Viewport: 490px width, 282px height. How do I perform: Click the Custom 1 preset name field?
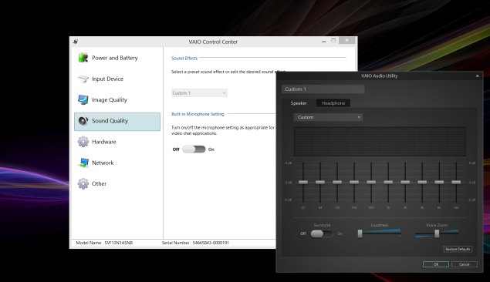point(323,89)
